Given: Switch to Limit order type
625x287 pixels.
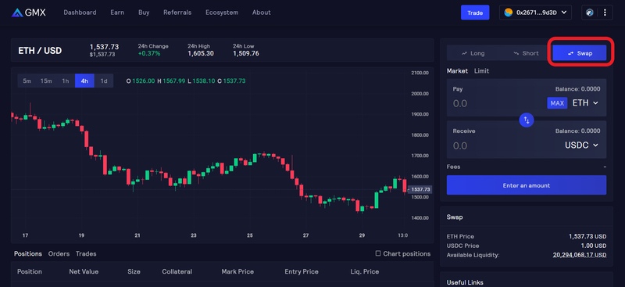Looking at the screenshot, I should pyautogui.click(x=481, y=70).
